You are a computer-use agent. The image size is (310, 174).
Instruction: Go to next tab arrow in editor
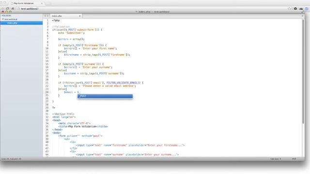pos(47,16)
